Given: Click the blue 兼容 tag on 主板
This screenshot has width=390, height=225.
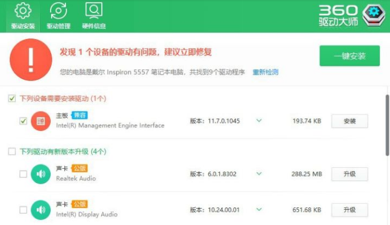Looking at the screenshot, I should pyautogui.click(x=80, y=115).
